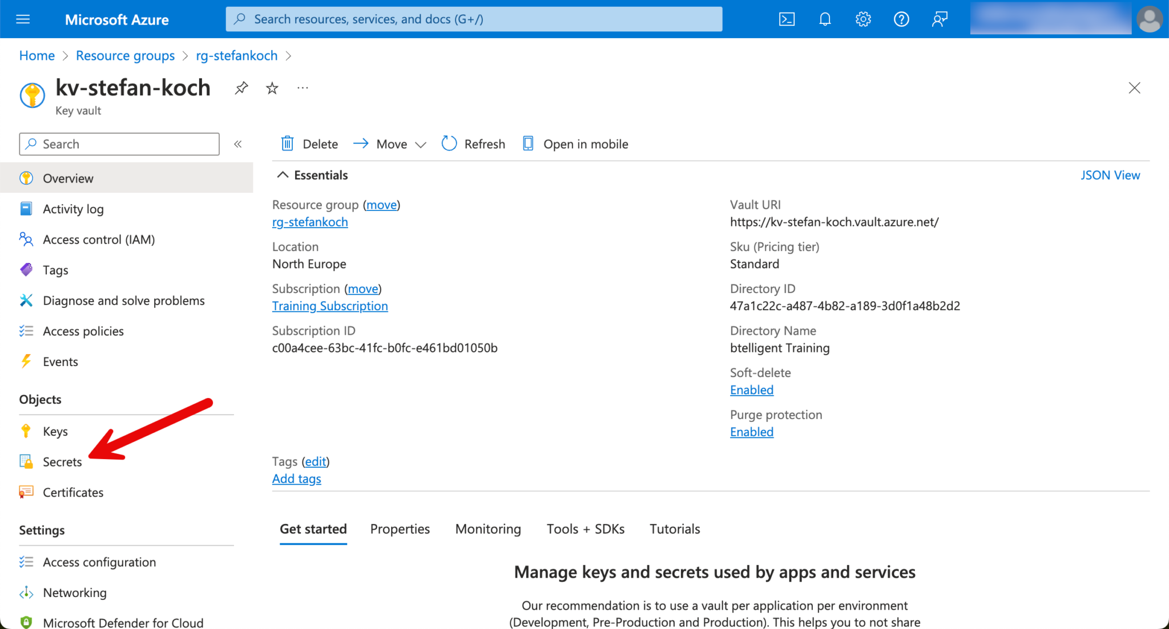The height and width of the screenshot is (629, 1169).
Task: Open the Training Subscription link
Action: click(x=330, y=306)
